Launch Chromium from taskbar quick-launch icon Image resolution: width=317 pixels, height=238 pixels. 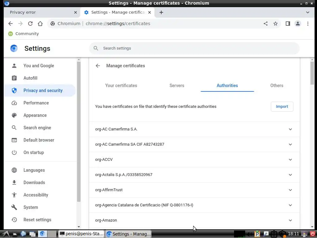coord(42,234)
